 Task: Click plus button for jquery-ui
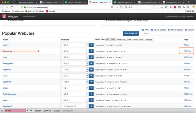[91, 82]
